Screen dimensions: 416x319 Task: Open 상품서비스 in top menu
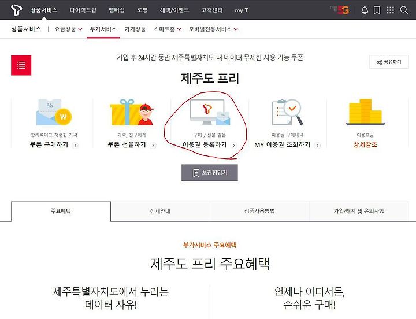click(x=44, y=10)
